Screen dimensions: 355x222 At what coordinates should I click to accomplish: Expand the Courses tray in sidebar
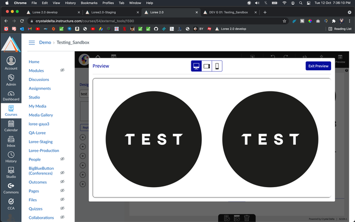click(11, 111)
